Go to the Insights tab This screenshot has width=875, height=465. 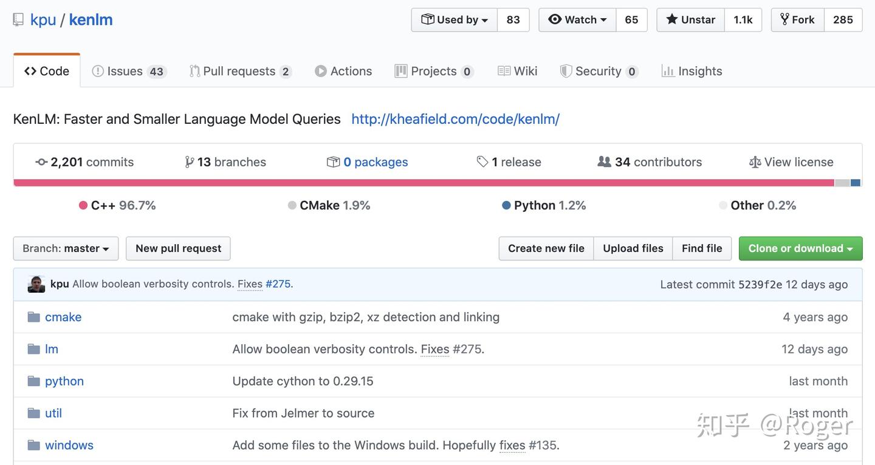click(691, 71)
